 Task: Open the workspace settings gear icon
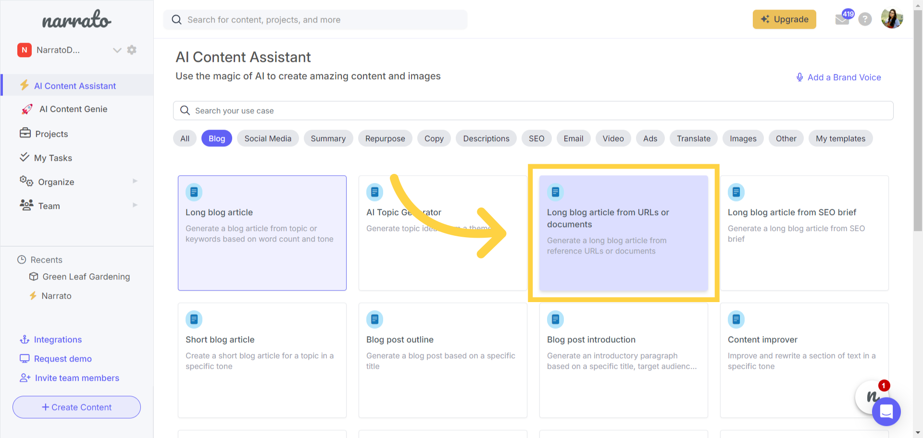[132, 50]
